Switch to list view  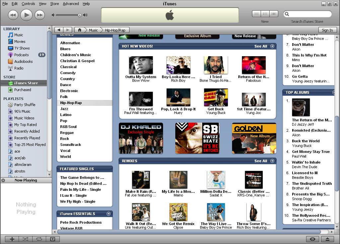click(x=256, y=14)
